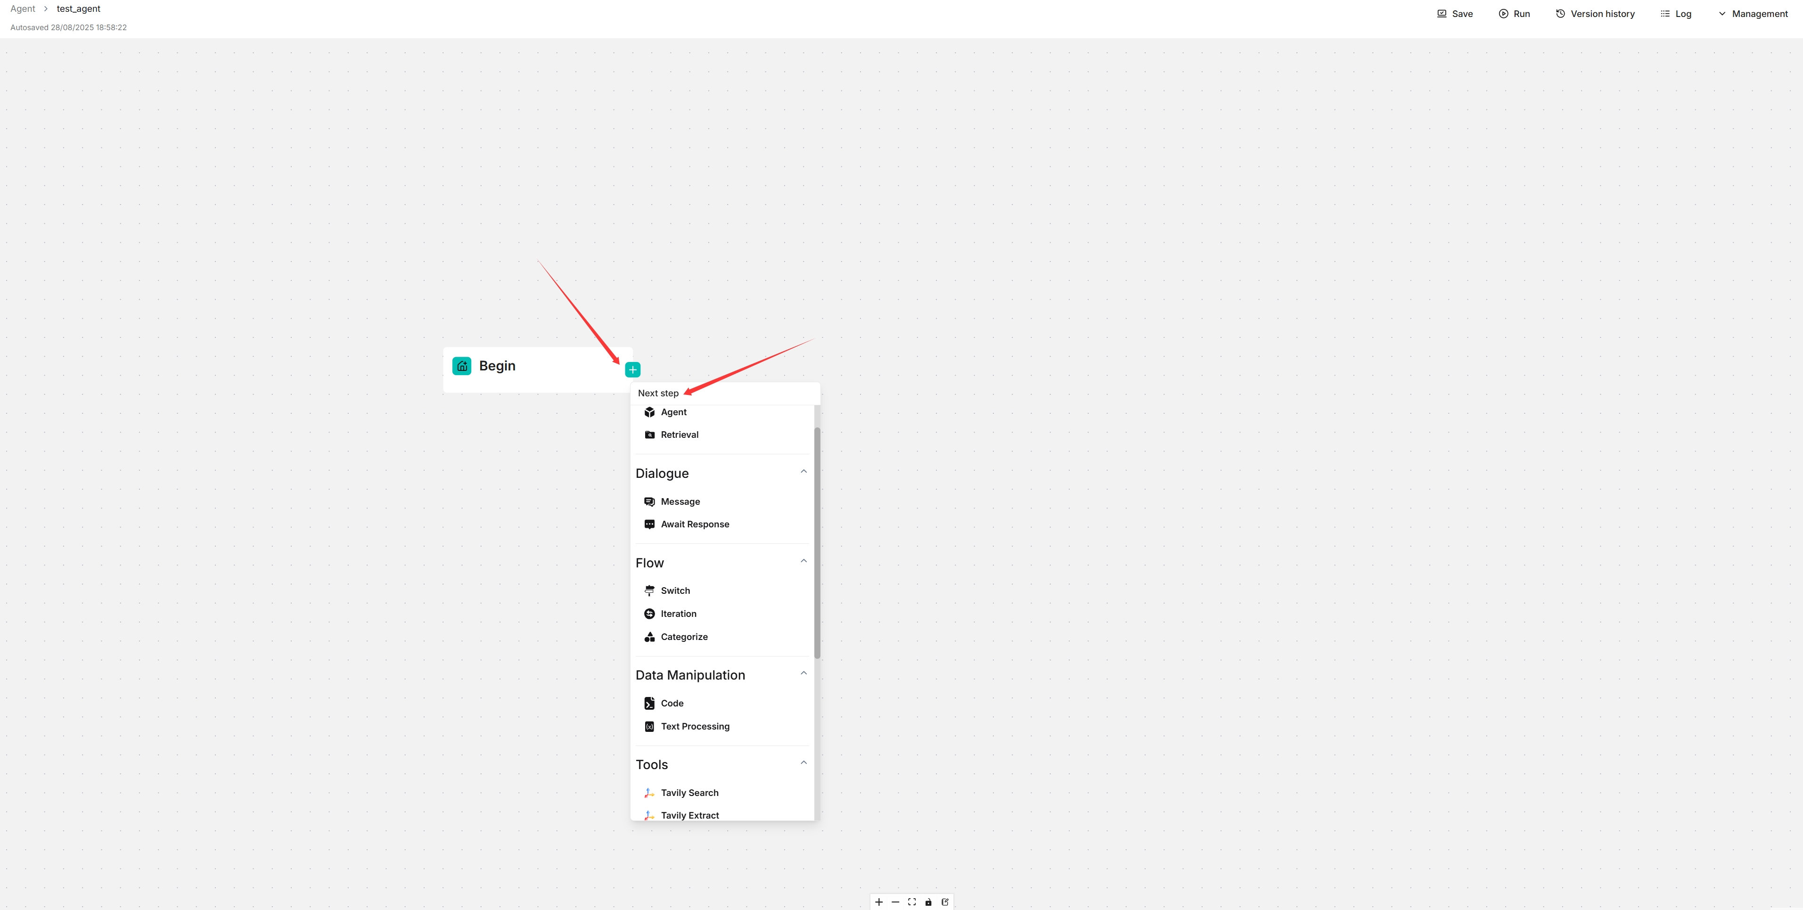Zoom out the canvas with minus control
This screenshot has height=910, width=1803.
pyautogui.click(x=895, y=902)
